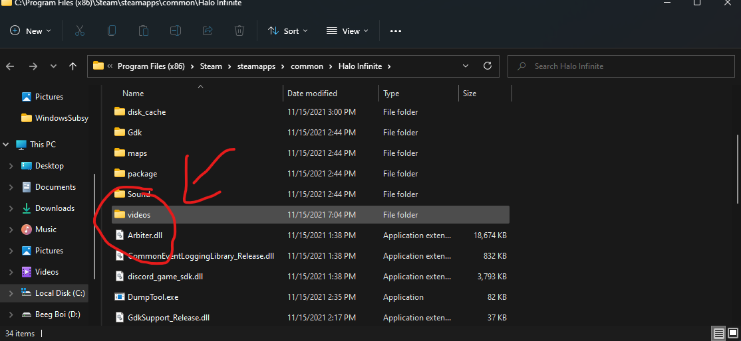741x341 pixels.
Task: Open the See more ellipsis menu
Action: point(395,31)
